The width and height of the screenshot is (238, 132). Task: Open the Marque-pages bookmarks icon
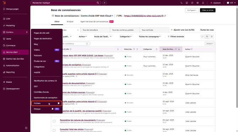(4, 9)
